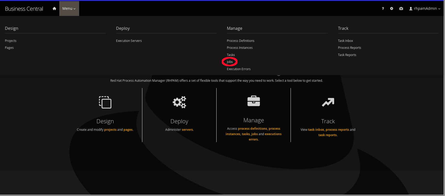The height and width of the screenshot is (196, 445).
Task: Open the settings gear icon
Action: tap(392, 8)
